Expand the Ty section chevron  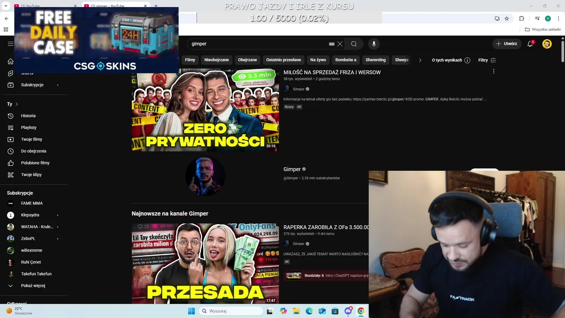(x=17, y=104)
